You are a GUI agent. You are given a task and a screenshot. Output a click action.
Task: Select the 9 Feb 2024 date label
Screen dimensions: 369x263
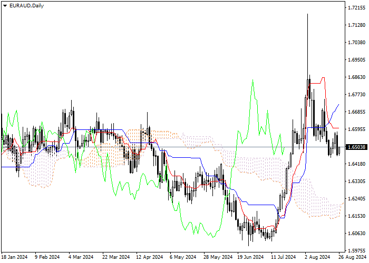pyautogui.click(x=47, y=257)
